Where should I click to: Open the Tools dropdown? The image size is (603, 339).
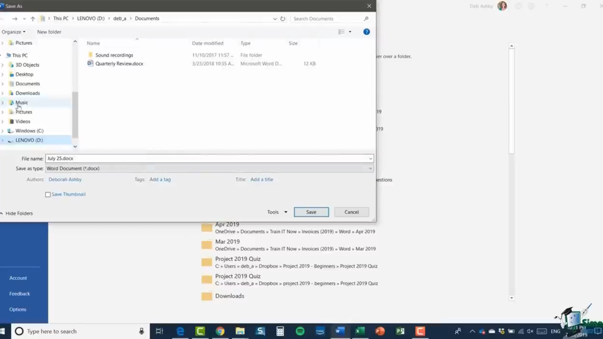click(276, 212)
